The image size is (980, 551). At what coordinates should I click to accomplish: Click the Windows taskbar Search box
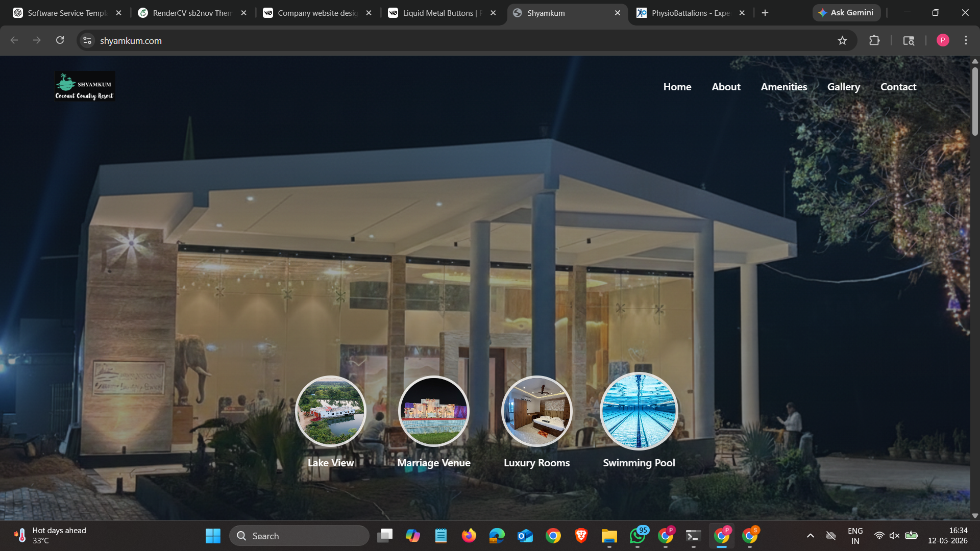point(299,536)
